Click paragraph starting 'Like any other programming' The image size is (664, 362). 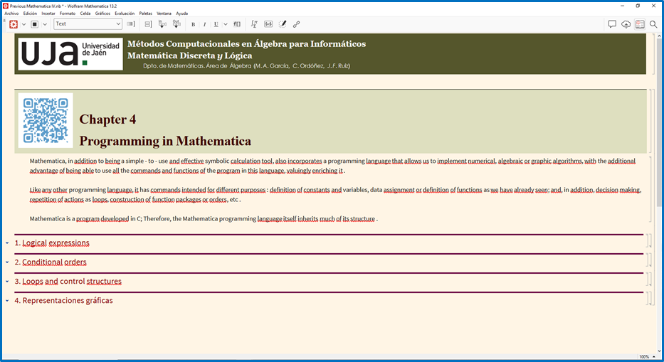335,195
